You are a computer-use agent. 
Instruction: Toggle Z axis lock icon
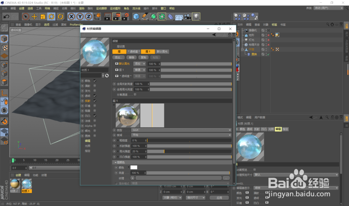[89, 17]
